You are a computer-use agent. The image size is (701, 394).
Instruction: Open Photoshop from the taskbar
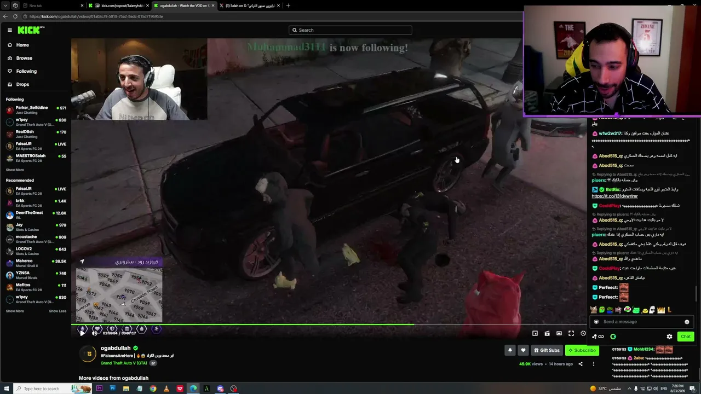pos(113,389)
